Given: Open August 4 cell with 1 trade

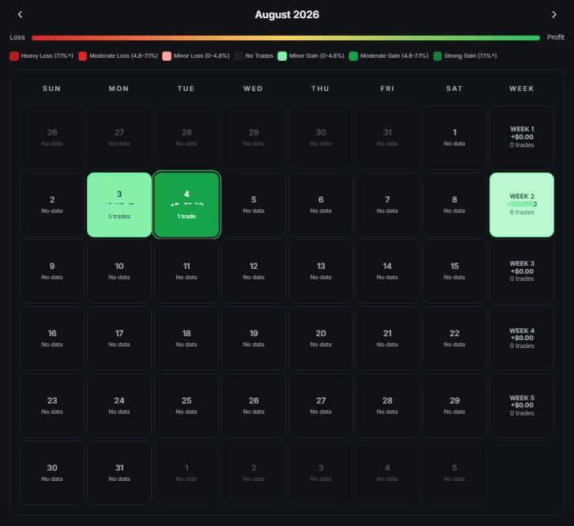Looking at the screenshot, I should pos(187,205).
